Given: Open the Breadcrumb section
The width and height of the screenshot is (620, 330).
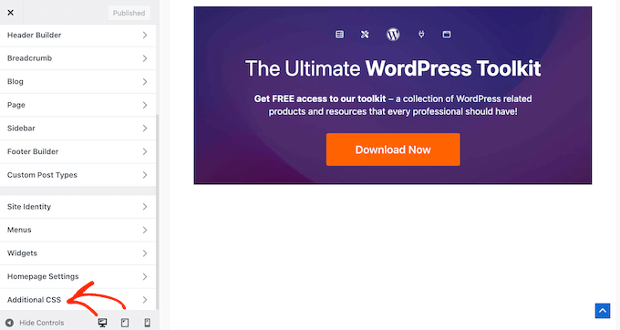Looking at the screenshot, I should click(x=77, y=58).
